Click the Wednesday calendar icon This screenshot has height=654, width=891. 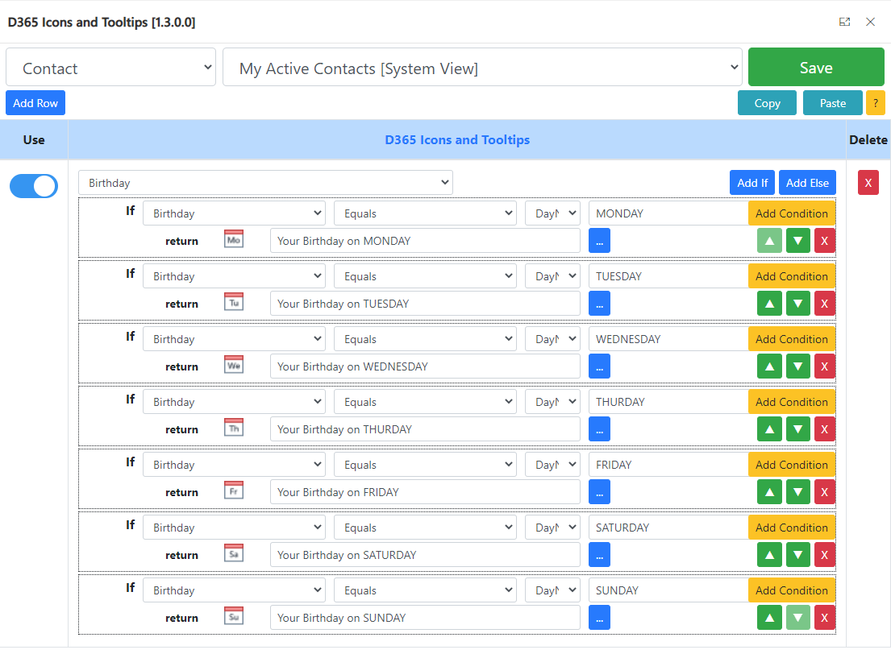[234, 365]
